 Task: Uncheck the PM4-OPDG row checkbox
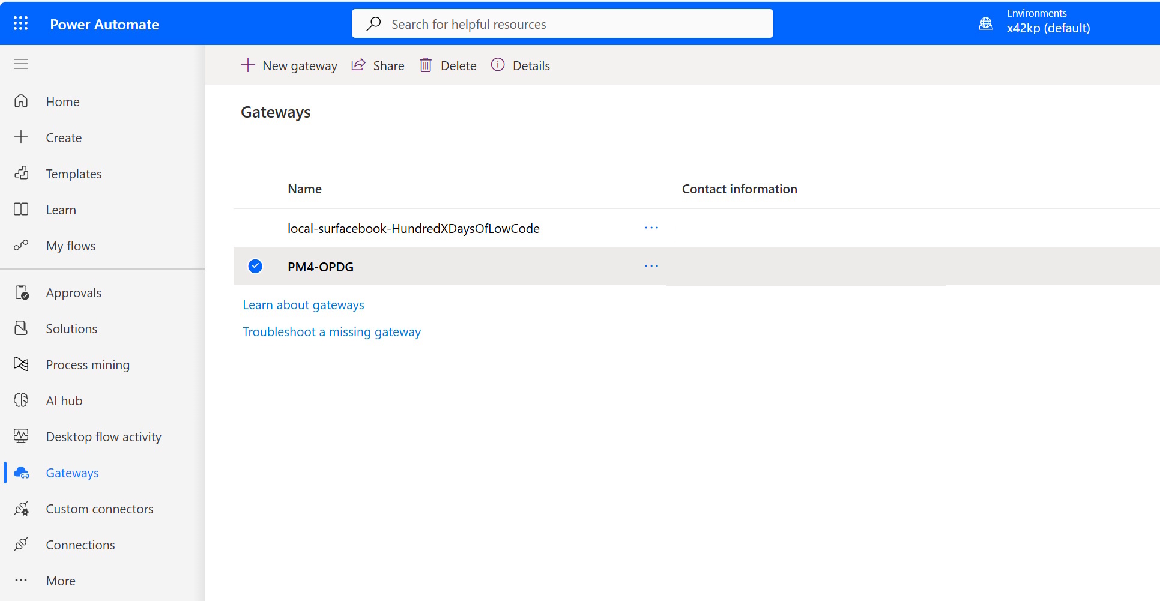255,266
